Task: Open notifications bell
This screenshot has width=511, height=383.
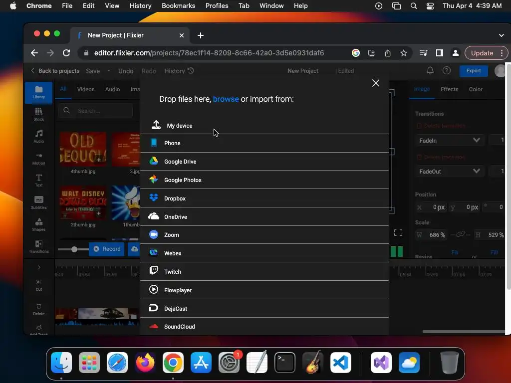Action: click(x=430, y=71)
